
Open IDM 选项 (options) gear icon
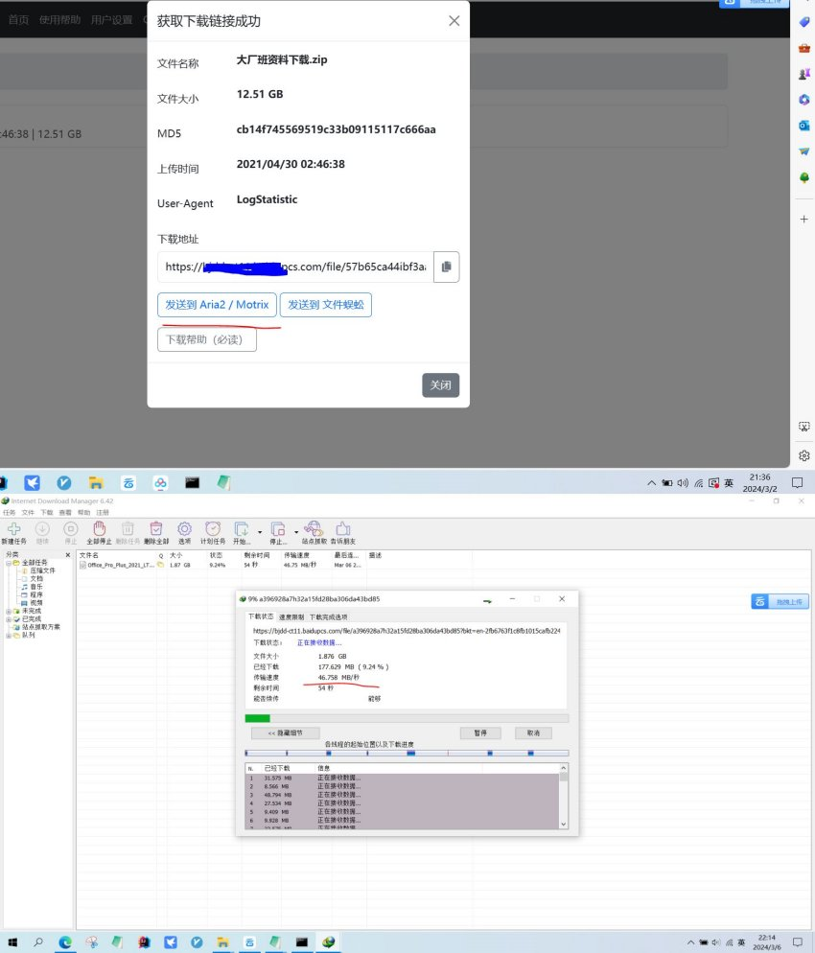pyautogui.click(x=184, y=529)
